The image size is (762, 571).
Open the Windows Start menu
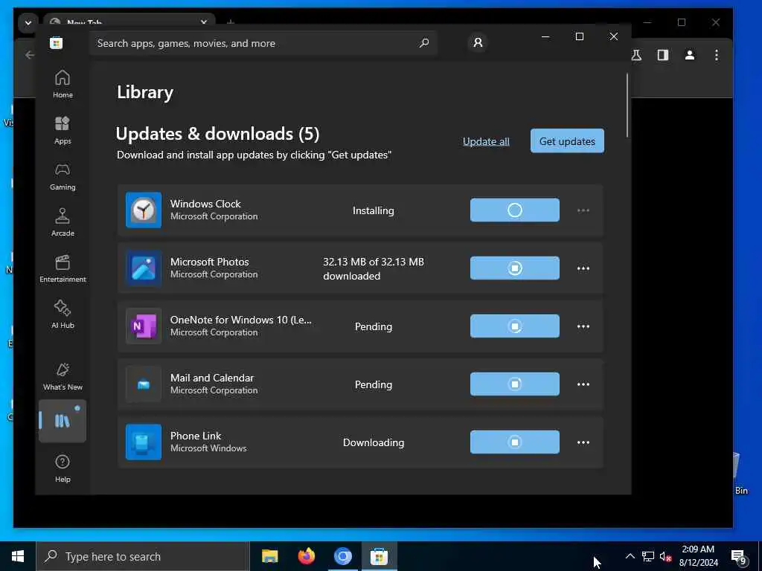coord(18,556)
